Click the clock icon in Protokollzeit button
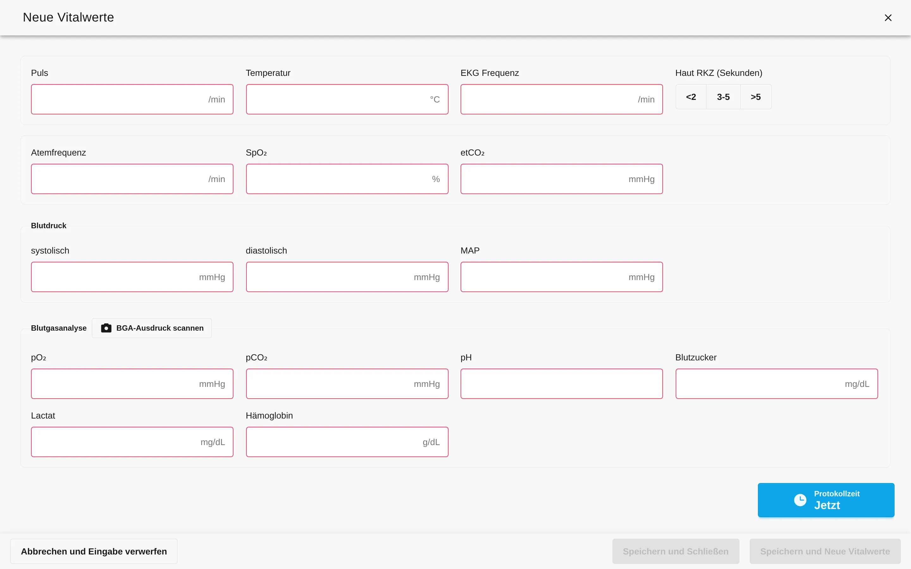Screen dimensions: 911x569 (x=800, y=500)
